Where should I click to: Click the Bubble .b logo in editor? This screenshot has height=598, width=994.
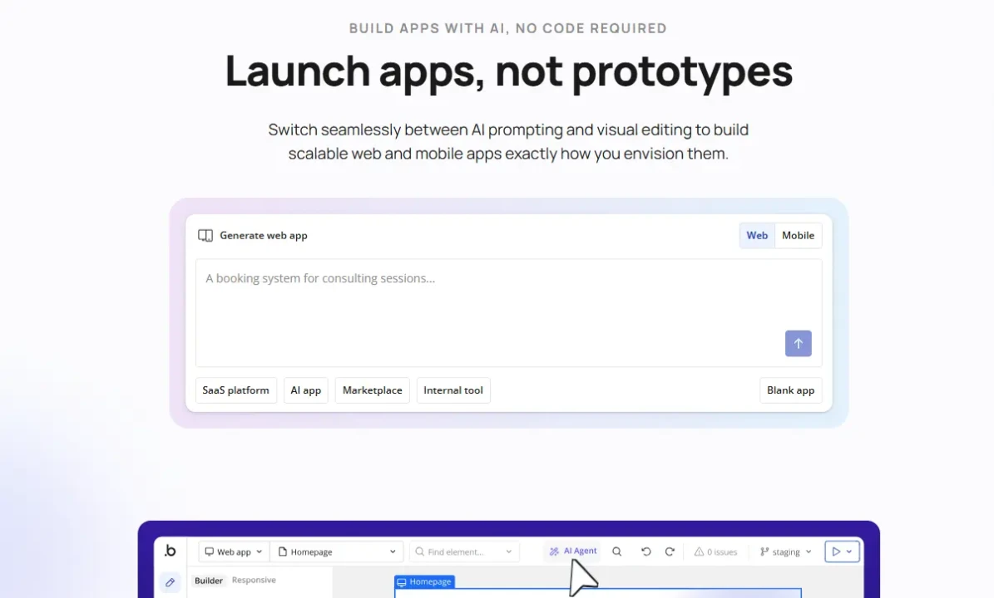[x=170, y=551]
